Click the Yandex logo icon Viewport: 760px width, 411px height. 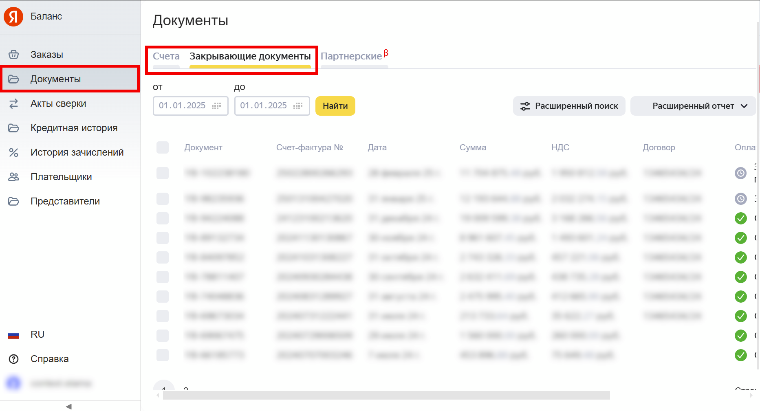click(x=13, y=17)
